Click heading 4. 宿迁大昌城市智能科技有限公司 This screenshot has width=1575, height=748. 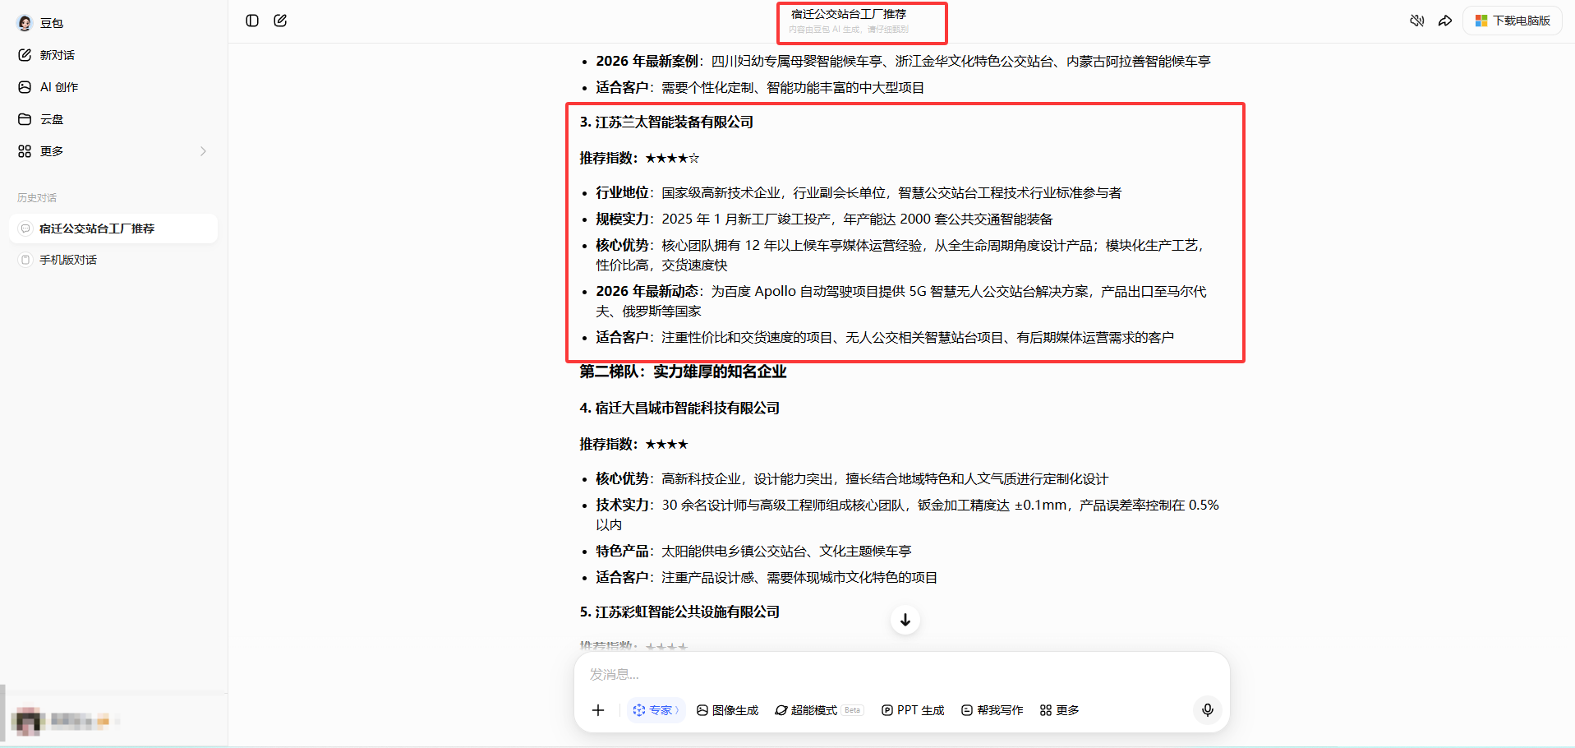tap(679, 409)
